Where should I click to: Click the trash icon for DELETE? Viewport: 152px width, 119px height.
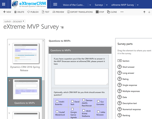click(15, 12)
